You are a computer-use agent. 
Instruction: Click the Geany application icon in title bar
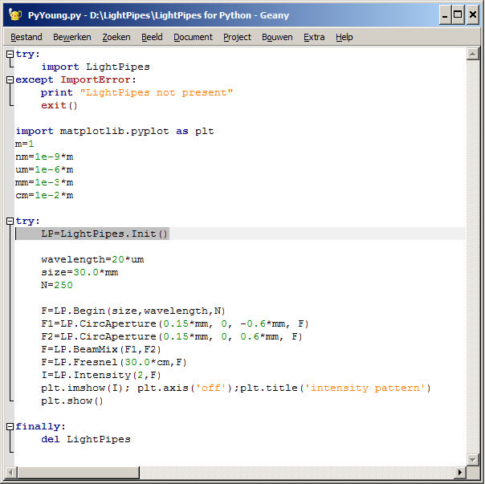[x=14, y=14]
